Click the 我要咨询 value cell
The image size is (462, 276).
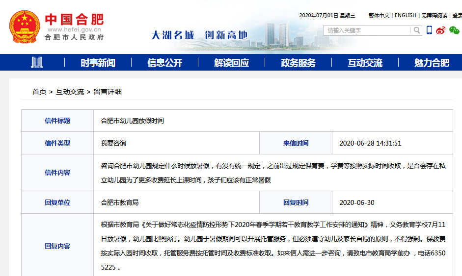tap(176, 143)
